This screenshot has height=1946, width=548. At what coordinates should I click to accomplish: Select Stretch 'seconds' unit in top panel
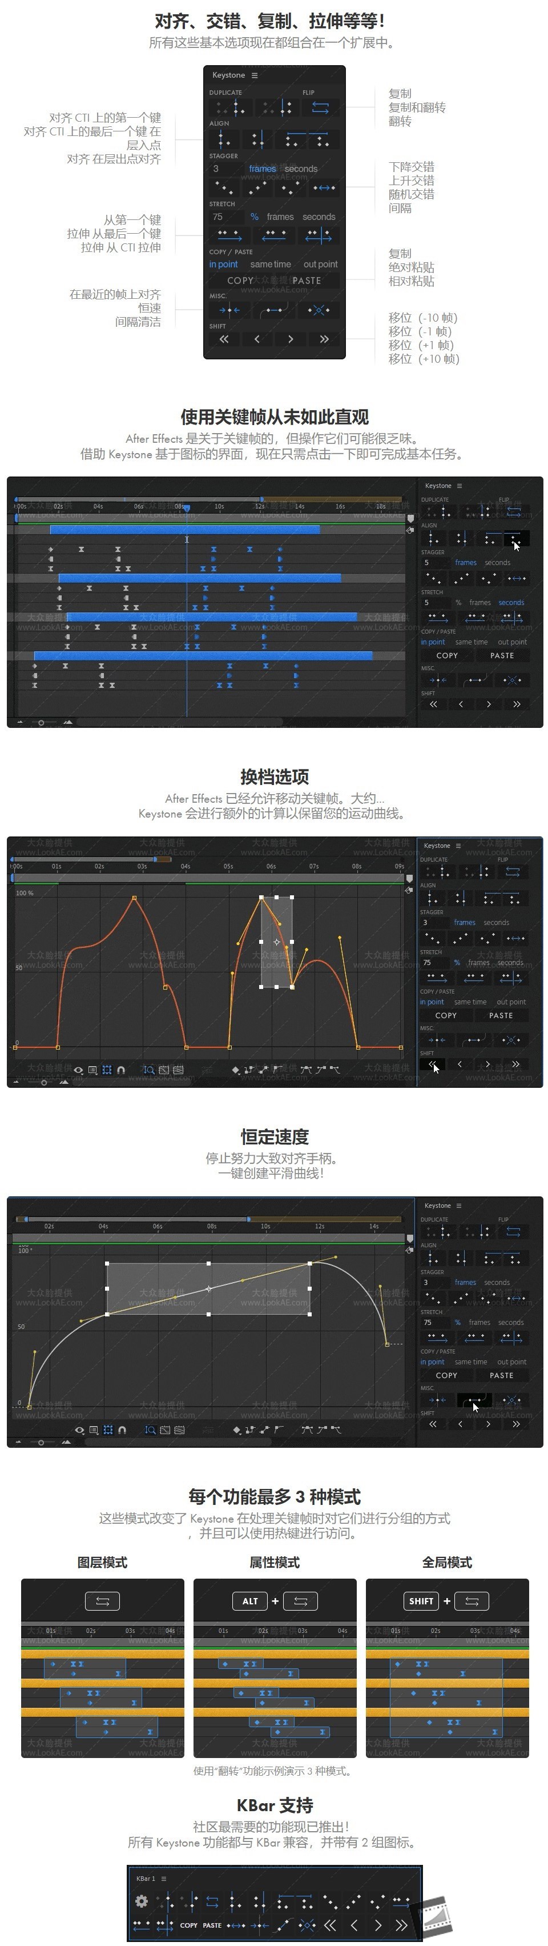pos(319,217)
